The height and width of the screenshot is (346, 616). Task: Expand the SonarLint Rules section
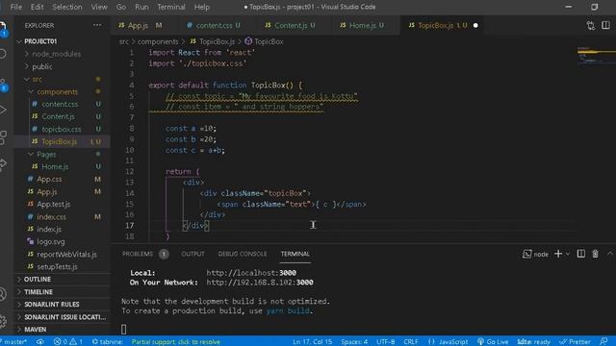pyautogui.click(x=62, y=305)
